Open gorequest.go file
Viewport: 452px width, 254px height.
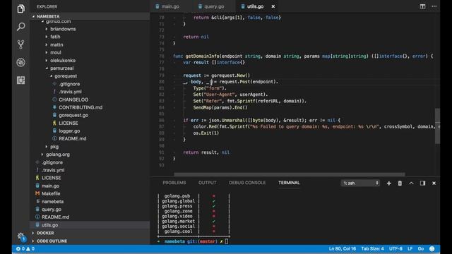[73, 115]
